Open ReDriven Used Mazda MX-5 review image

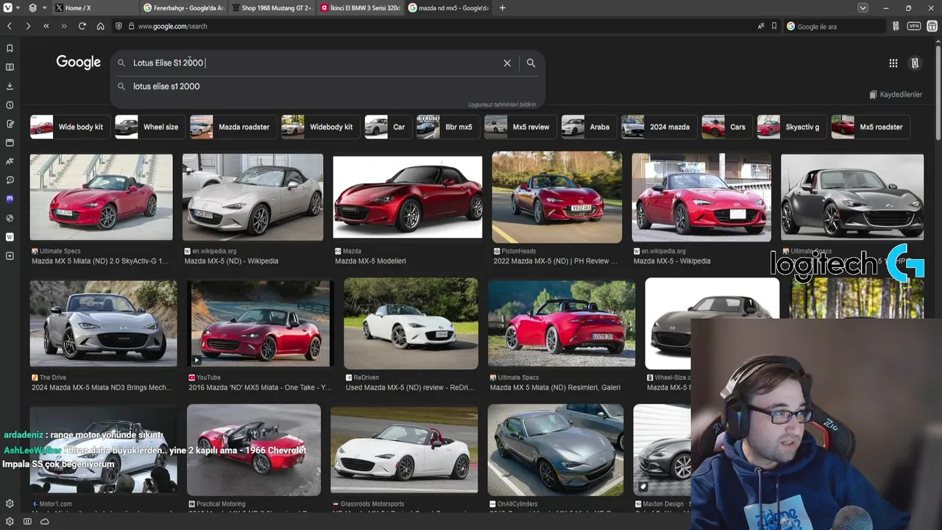(x=411, y=323)
